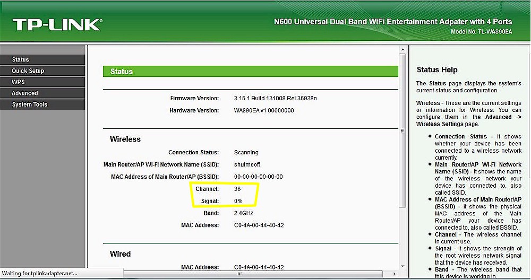Click the vertical scrollbar up arrow
This screenshot has height=280, width=531.
pos(402,50)
